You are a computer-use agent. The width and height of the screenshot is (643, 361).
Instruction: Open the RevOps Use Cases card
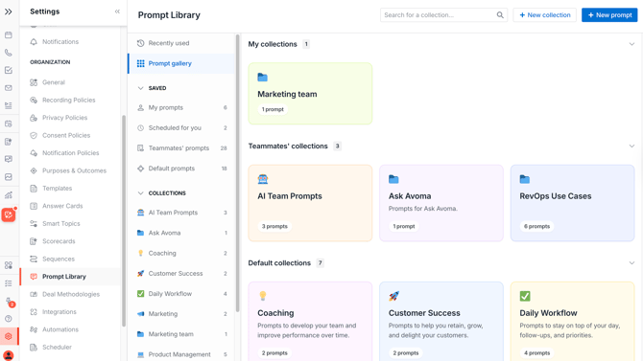(x=573, y=203)
